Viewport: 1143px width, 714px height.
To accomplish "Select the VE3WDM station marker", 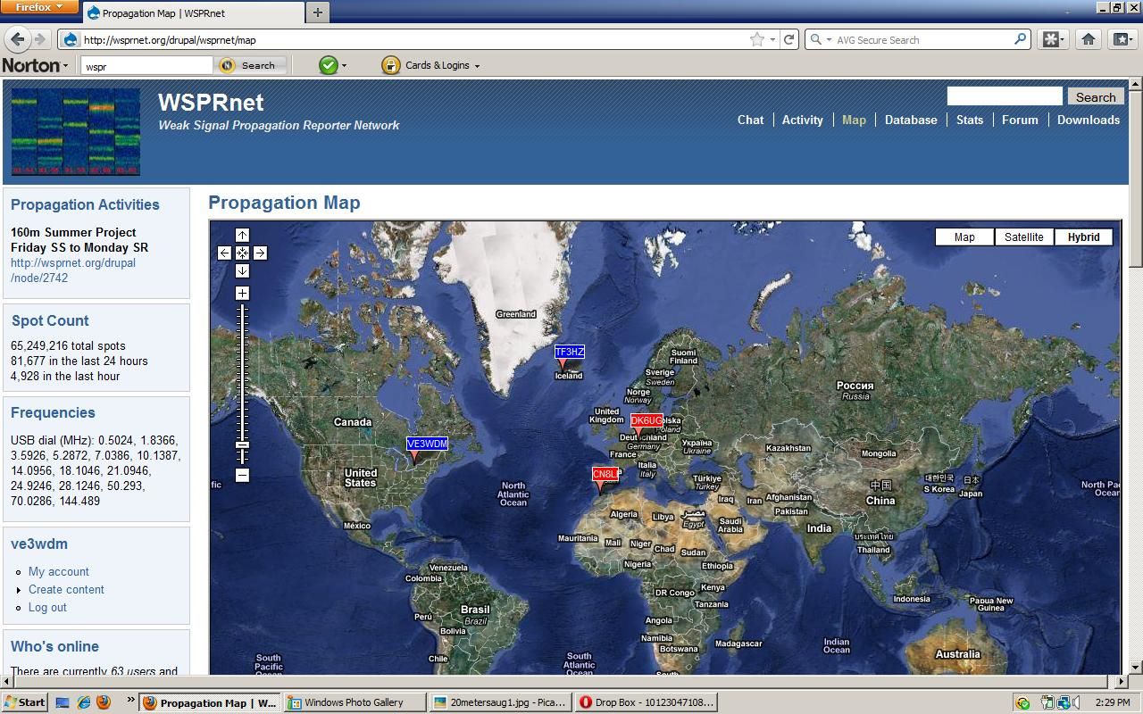I will coord(427,444).
